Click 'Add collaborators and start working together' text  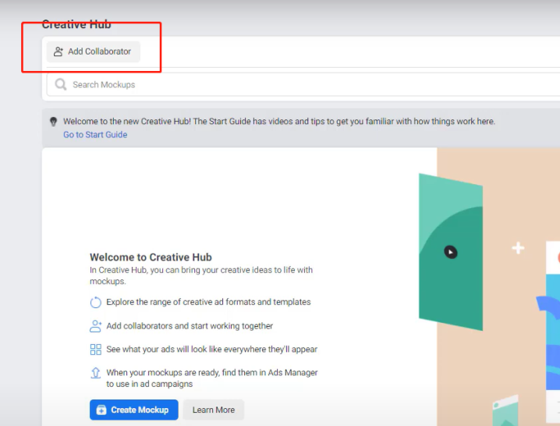190,326
